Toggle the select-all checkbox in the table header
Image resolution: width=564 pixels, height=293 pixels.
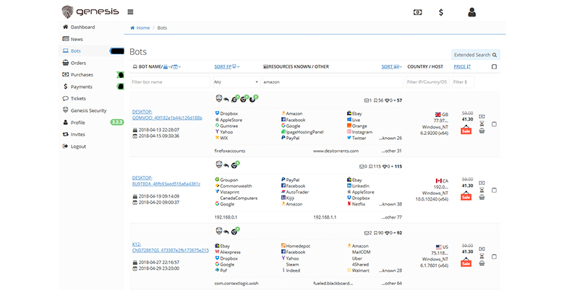pos(494,67)
